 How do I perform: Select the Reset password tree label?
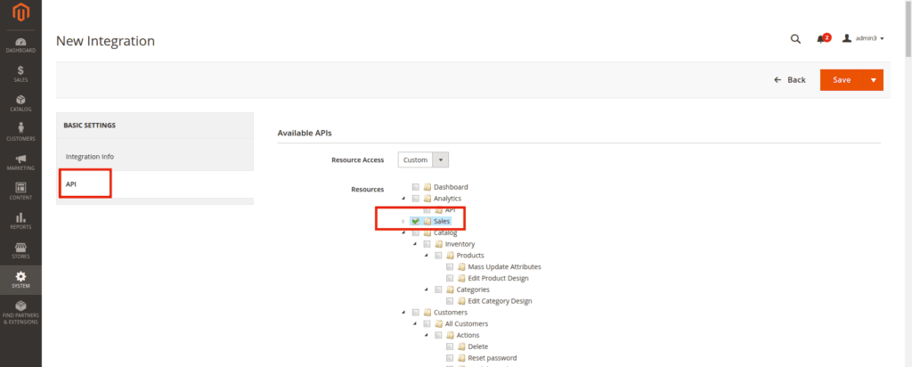point(492,358)
